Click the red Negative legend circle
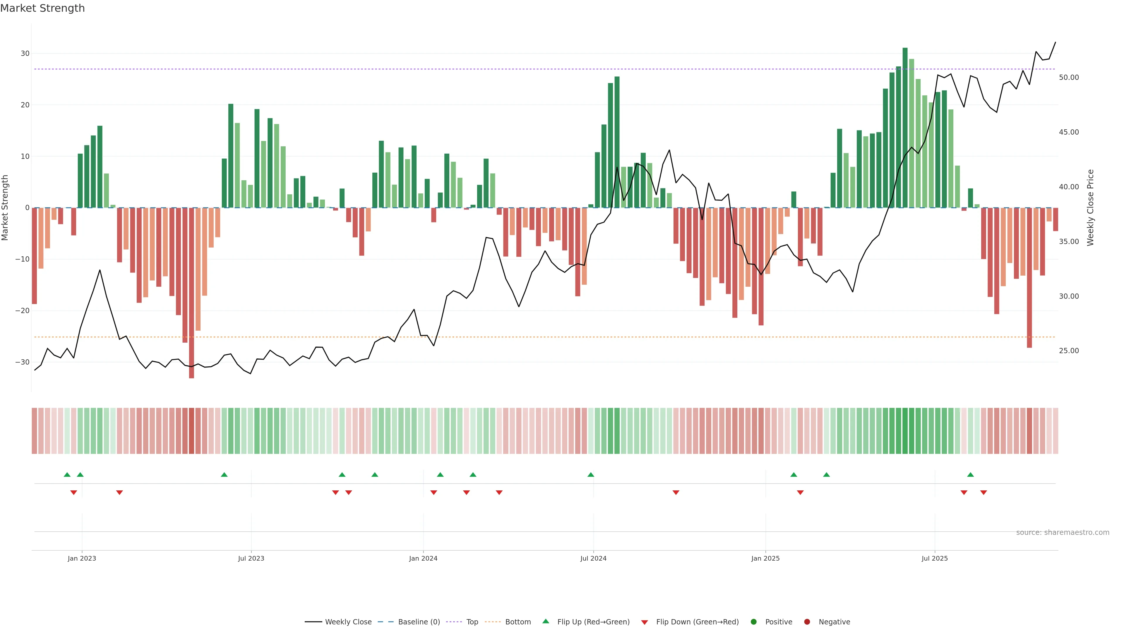Viewport: 1124px width, 632px height. (807, 622)
